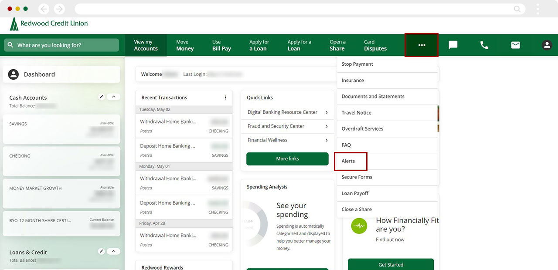Click the phone contact icon
This screenshot has width=558, height=270.
[484, 45]
